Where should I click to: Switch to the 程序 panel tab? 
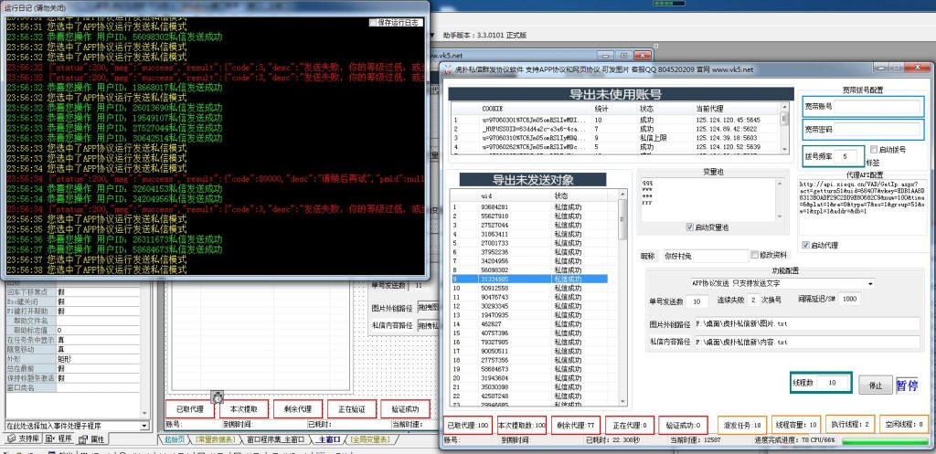pos(59,439)
